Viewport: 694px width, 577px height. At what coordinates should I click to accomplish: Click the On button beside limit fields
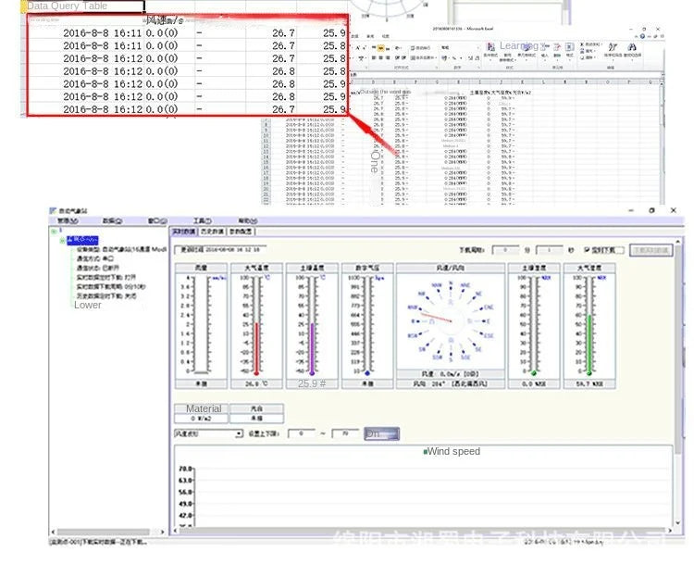tap(381, 433)
